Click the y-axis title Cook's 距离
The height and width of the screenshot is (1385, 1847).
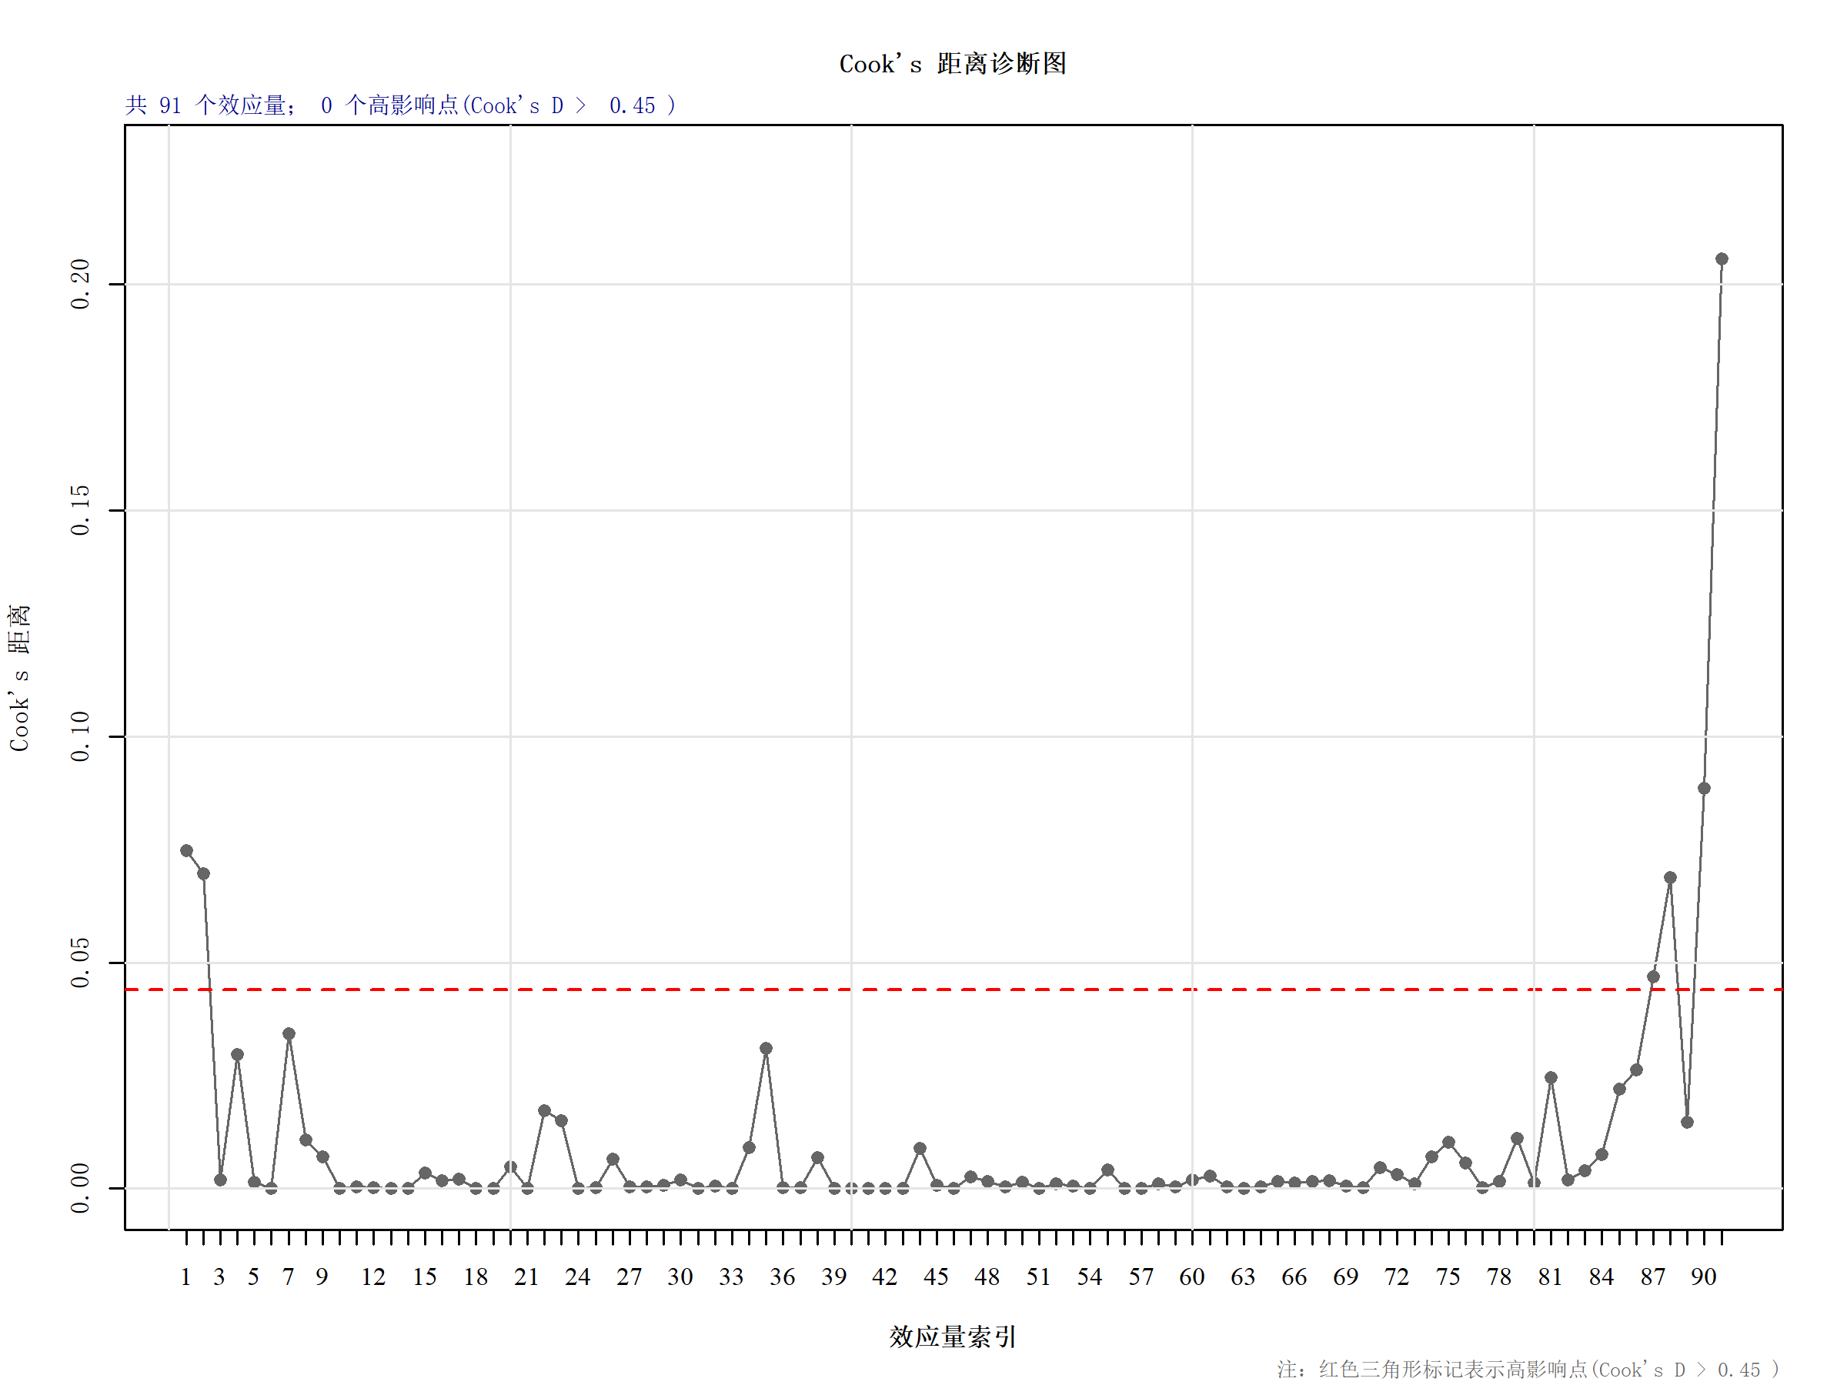[19, 677]
